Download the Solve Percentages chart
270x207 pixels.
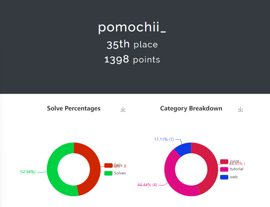pyautogui.click(x=123, y=110)
